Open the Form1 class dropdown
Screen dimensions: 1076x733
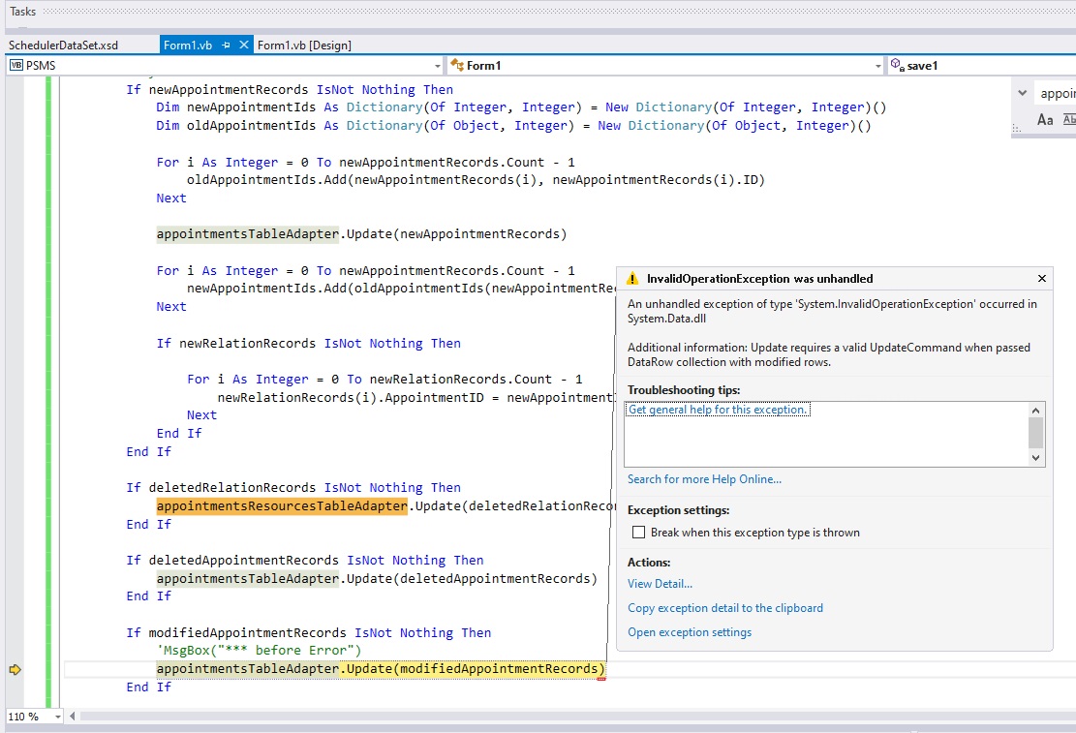[x=877, y=66]
